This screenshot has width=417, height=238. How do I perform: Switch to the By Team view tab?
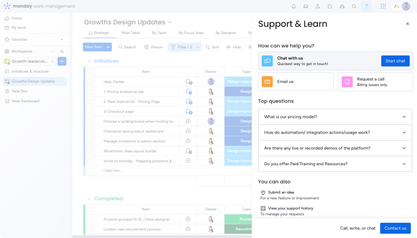(x=159, y=33)
